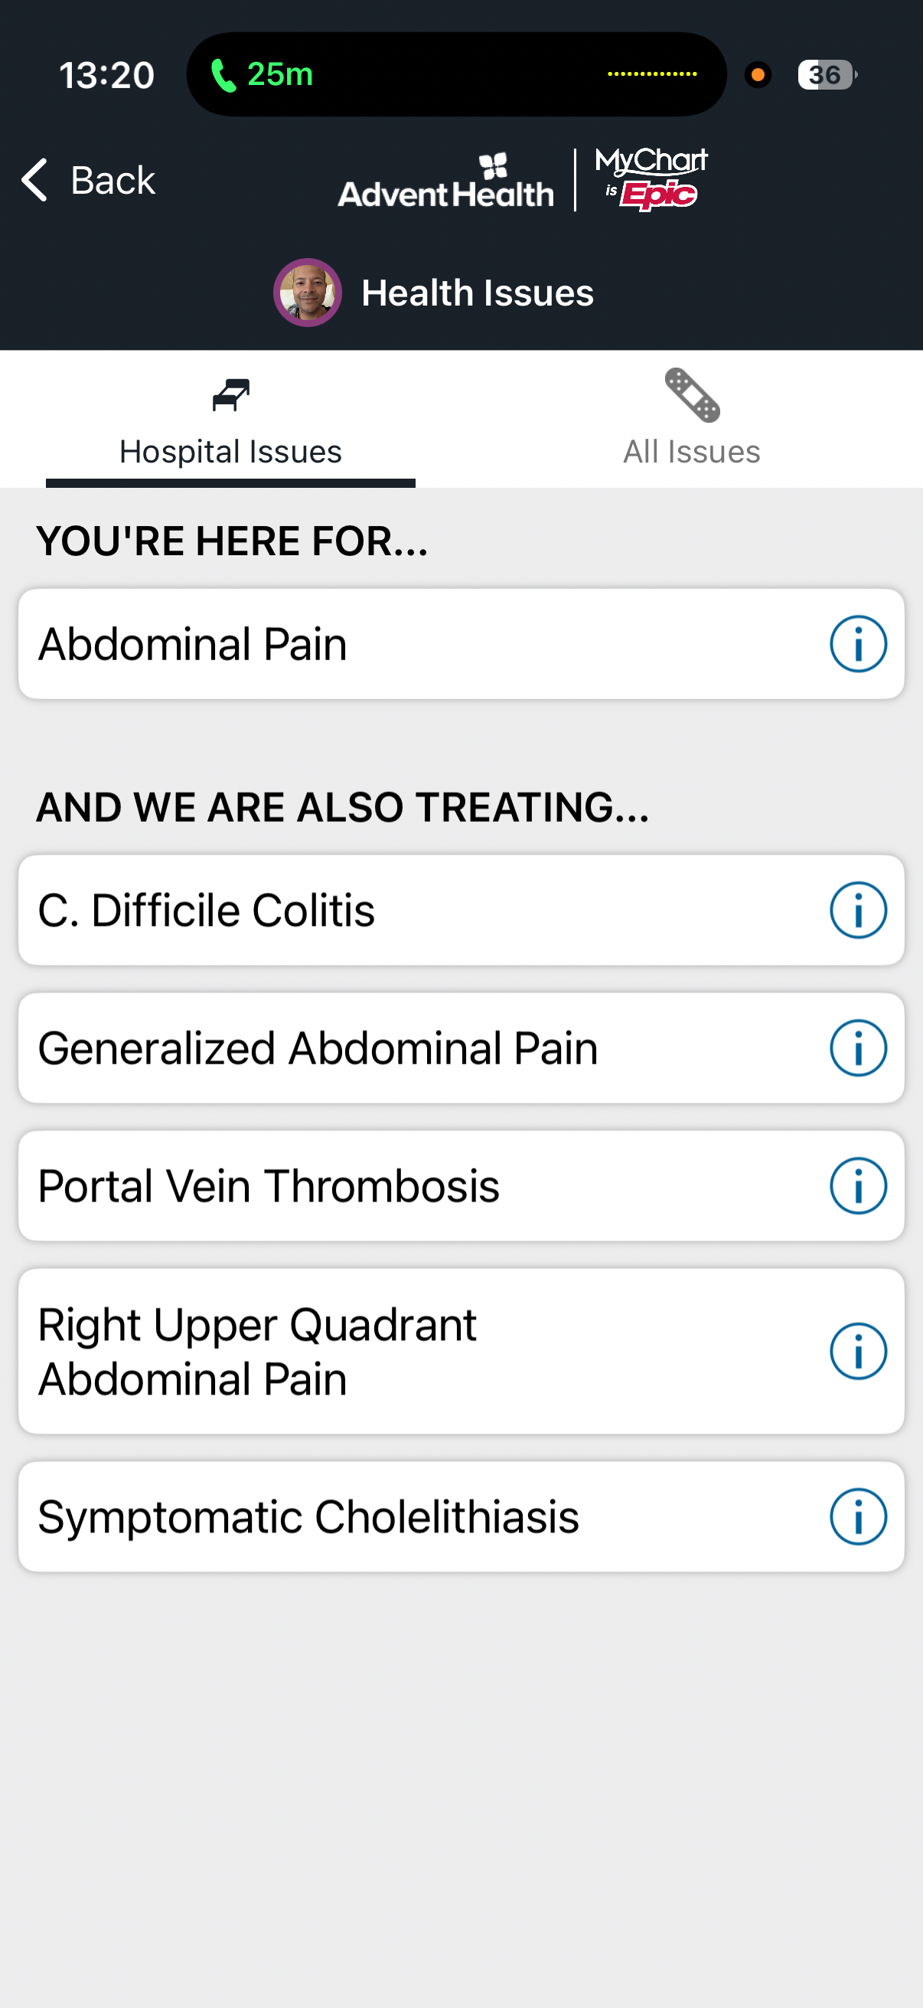Tap the AdventHealth logo

445,182
